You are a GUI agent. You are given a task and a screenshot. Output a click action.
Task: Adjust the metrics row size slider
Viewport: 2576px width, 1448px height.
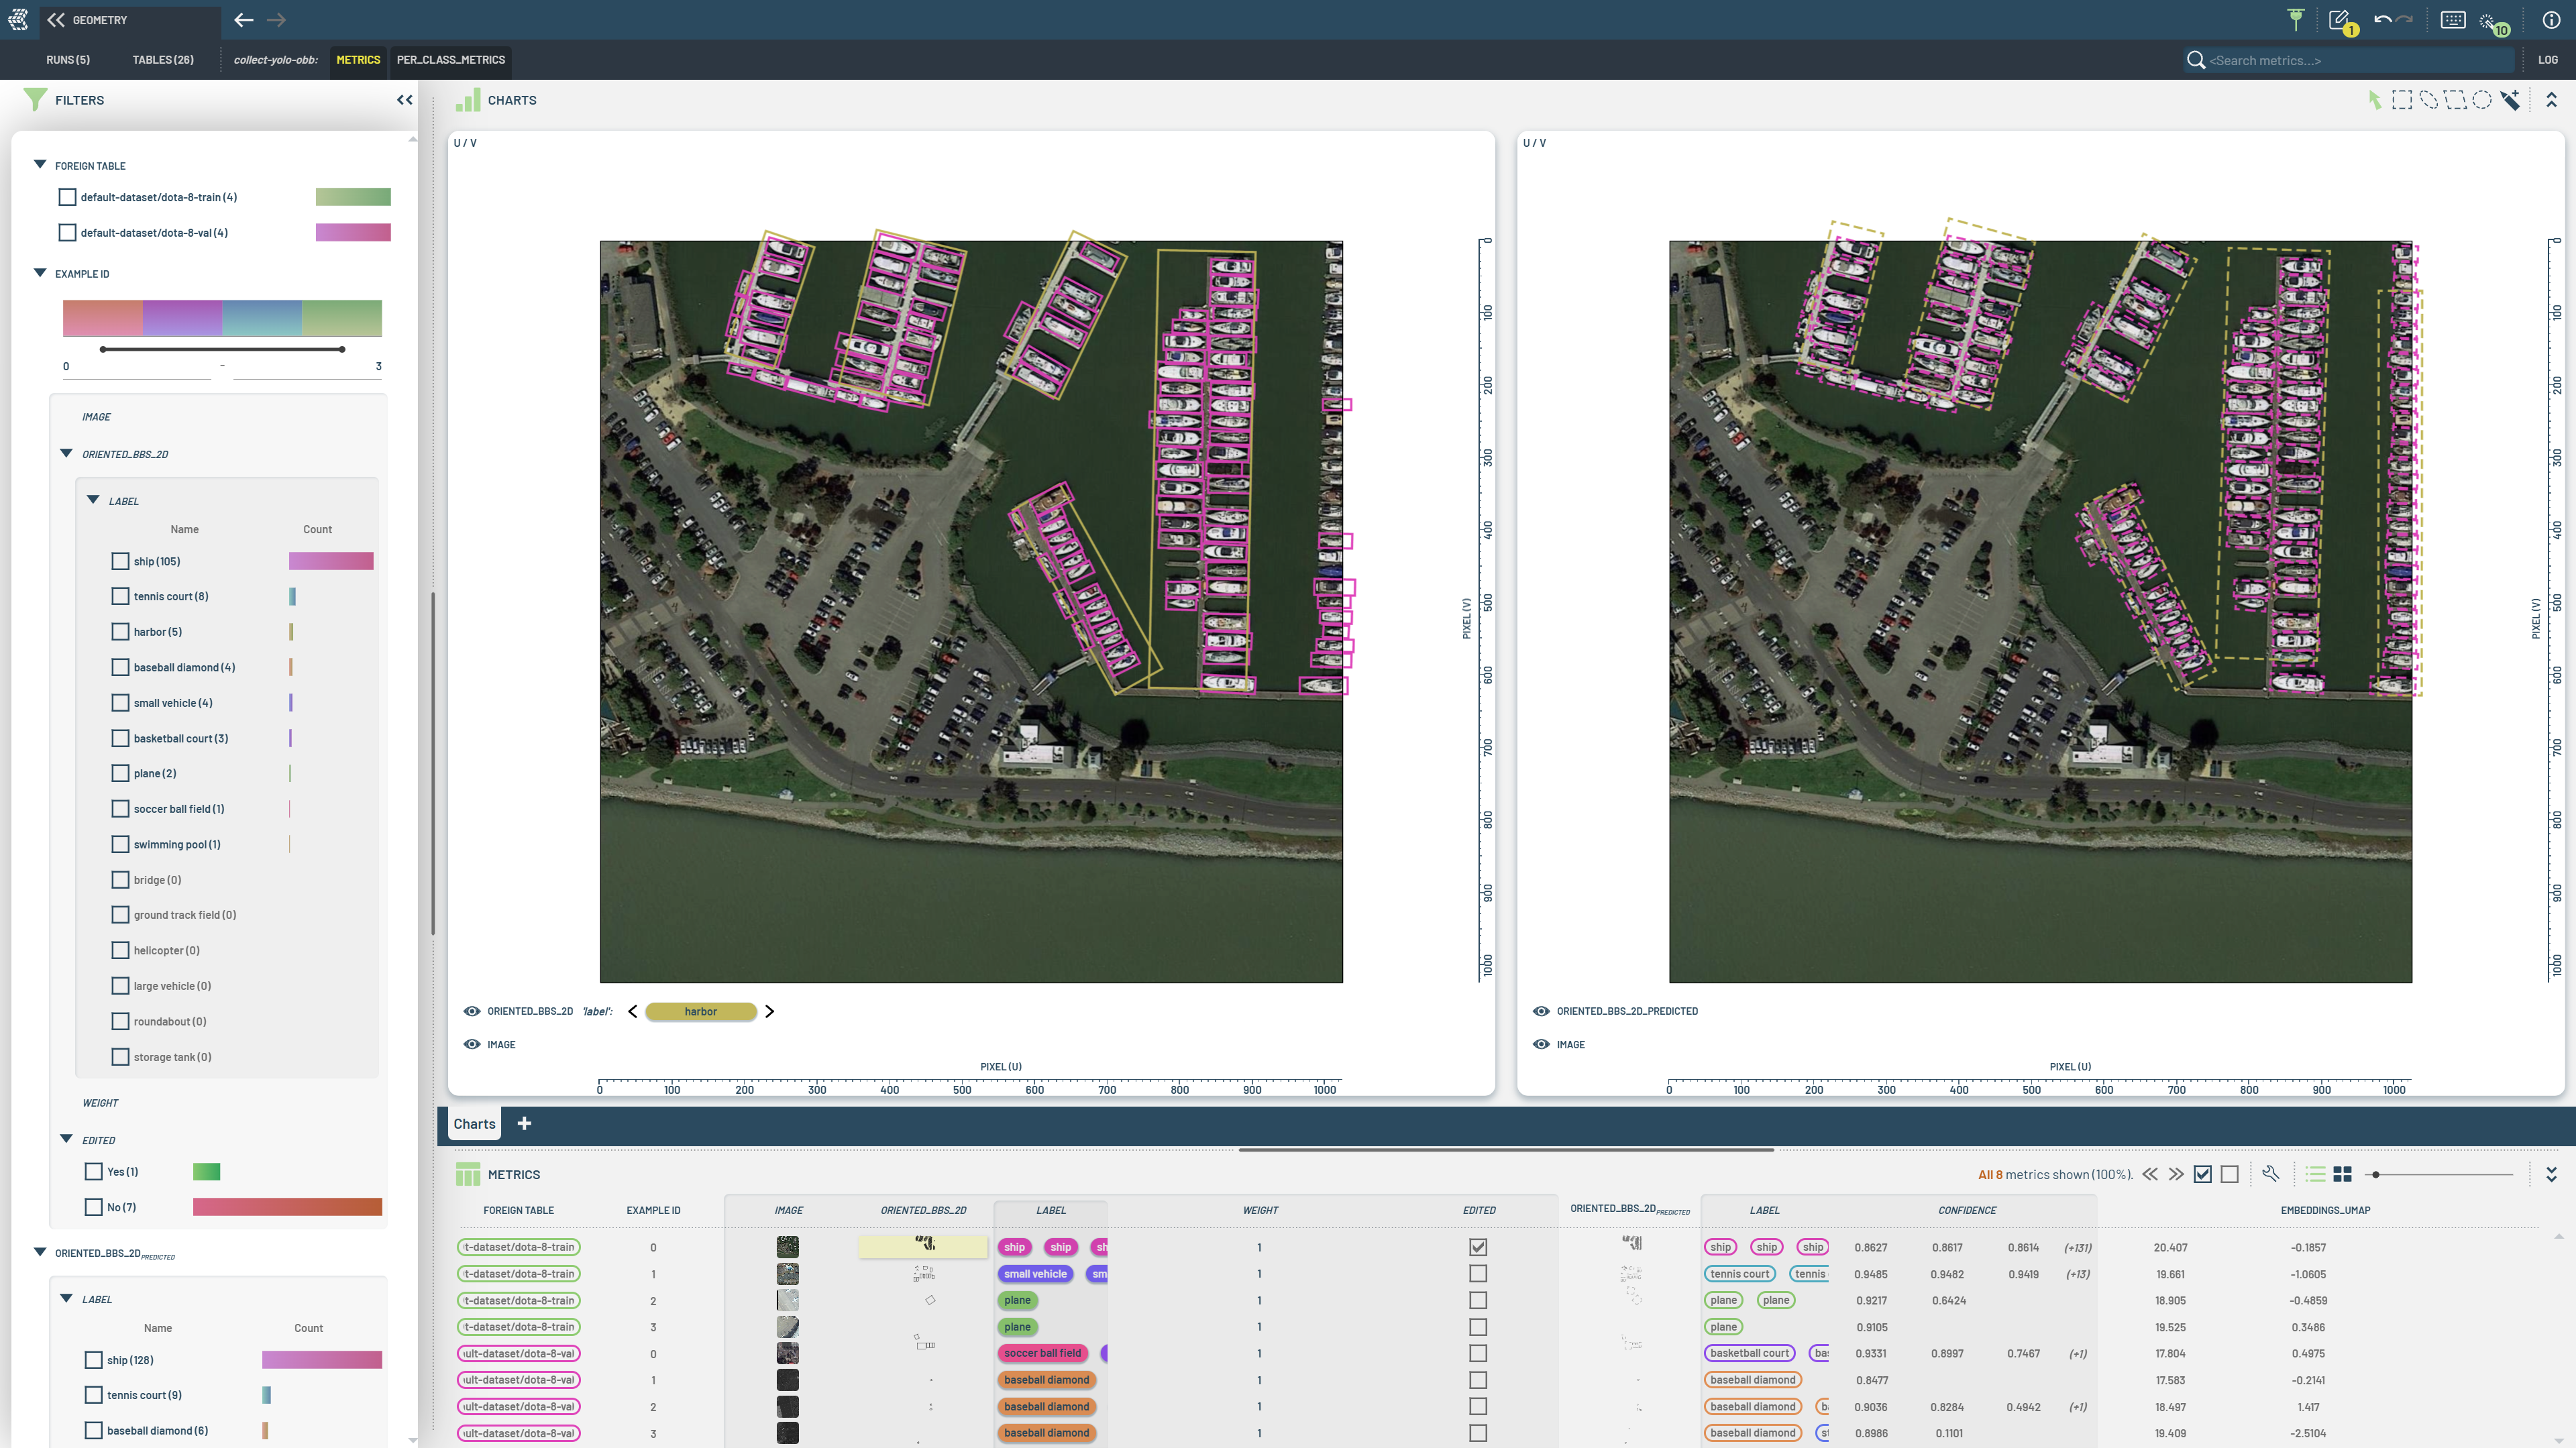coord(2376,1174)
